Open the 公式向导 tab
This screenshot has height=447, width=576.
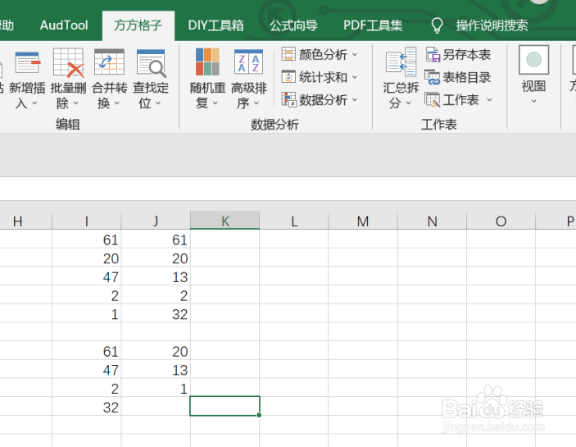point(293,25)
